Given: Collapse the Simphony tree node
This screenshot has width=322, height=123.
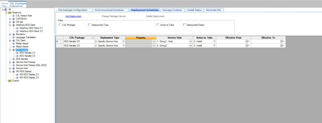Looking at the screenshot, I should [x=6, y=13].
